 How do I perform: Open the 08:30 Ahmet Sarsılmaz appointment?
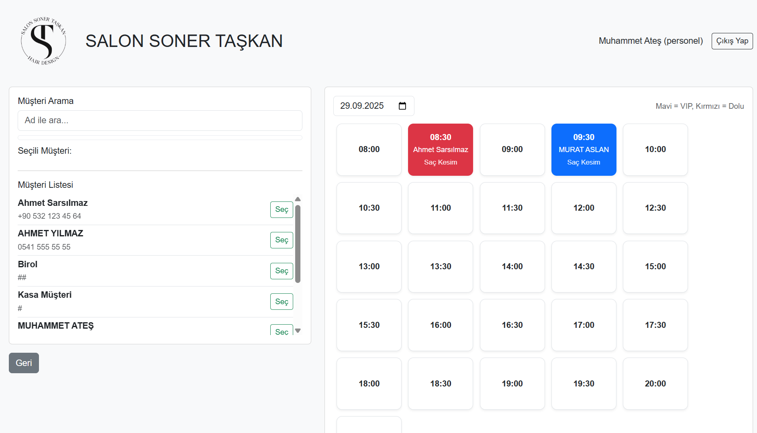click(440, 149)
